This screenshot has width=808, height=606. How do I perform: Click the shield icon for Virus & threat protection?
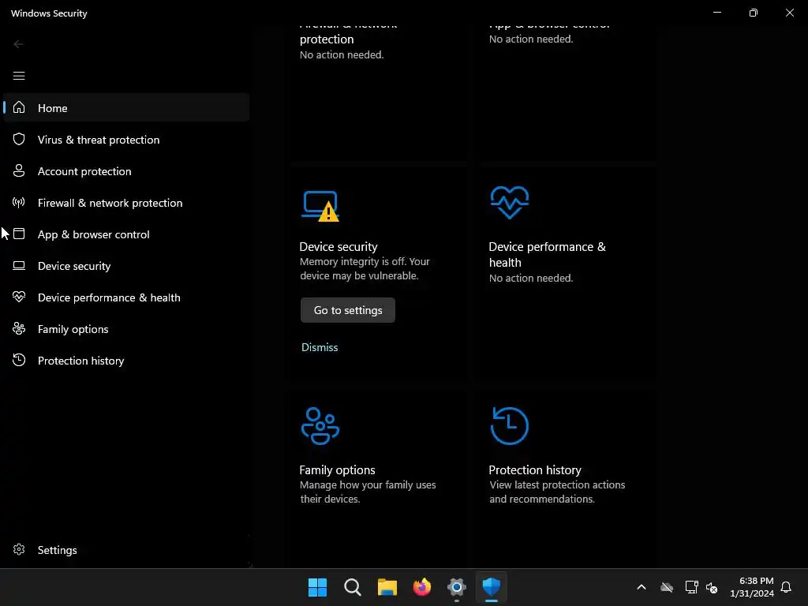click(19, 139)
